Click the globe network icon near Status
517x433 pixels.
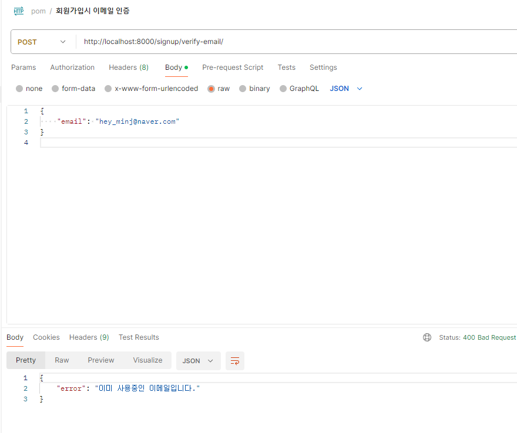pyautogui.click(x=427, y=337)
